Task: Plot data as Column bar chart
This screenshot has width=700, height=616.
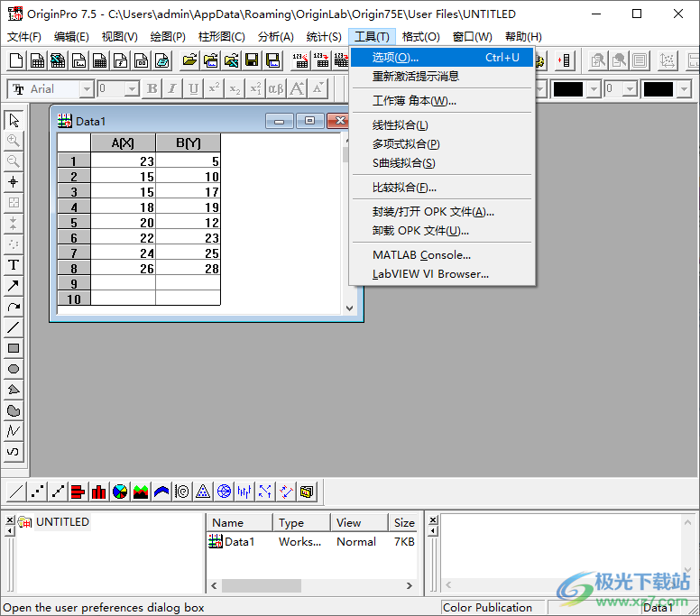Action: (98, 492)
